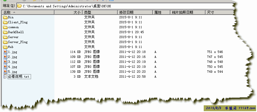Open the Client_Plug folder icon
Screen dimensions: 257x112
click(5, 22)
